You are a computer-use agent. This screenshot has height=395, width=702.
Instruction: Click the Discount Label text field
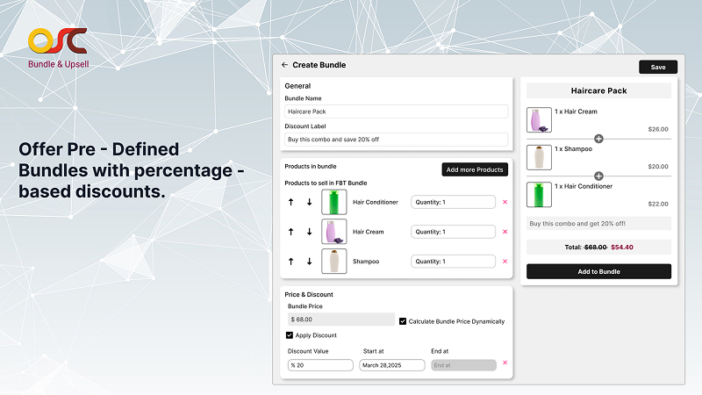[x=397, y=139]
